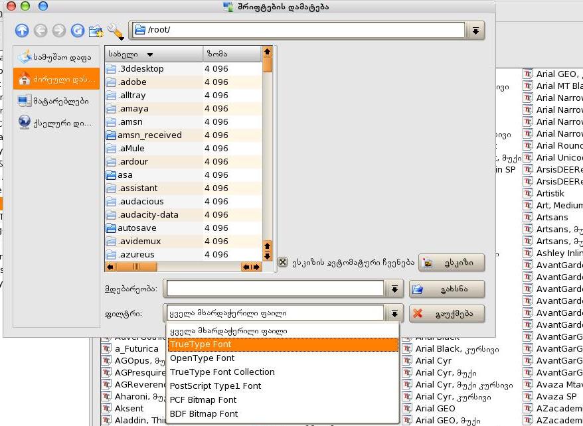Click font icon beside Avaza SP in background list
Viewport: 583px width, 426px height.
(528, 396)
